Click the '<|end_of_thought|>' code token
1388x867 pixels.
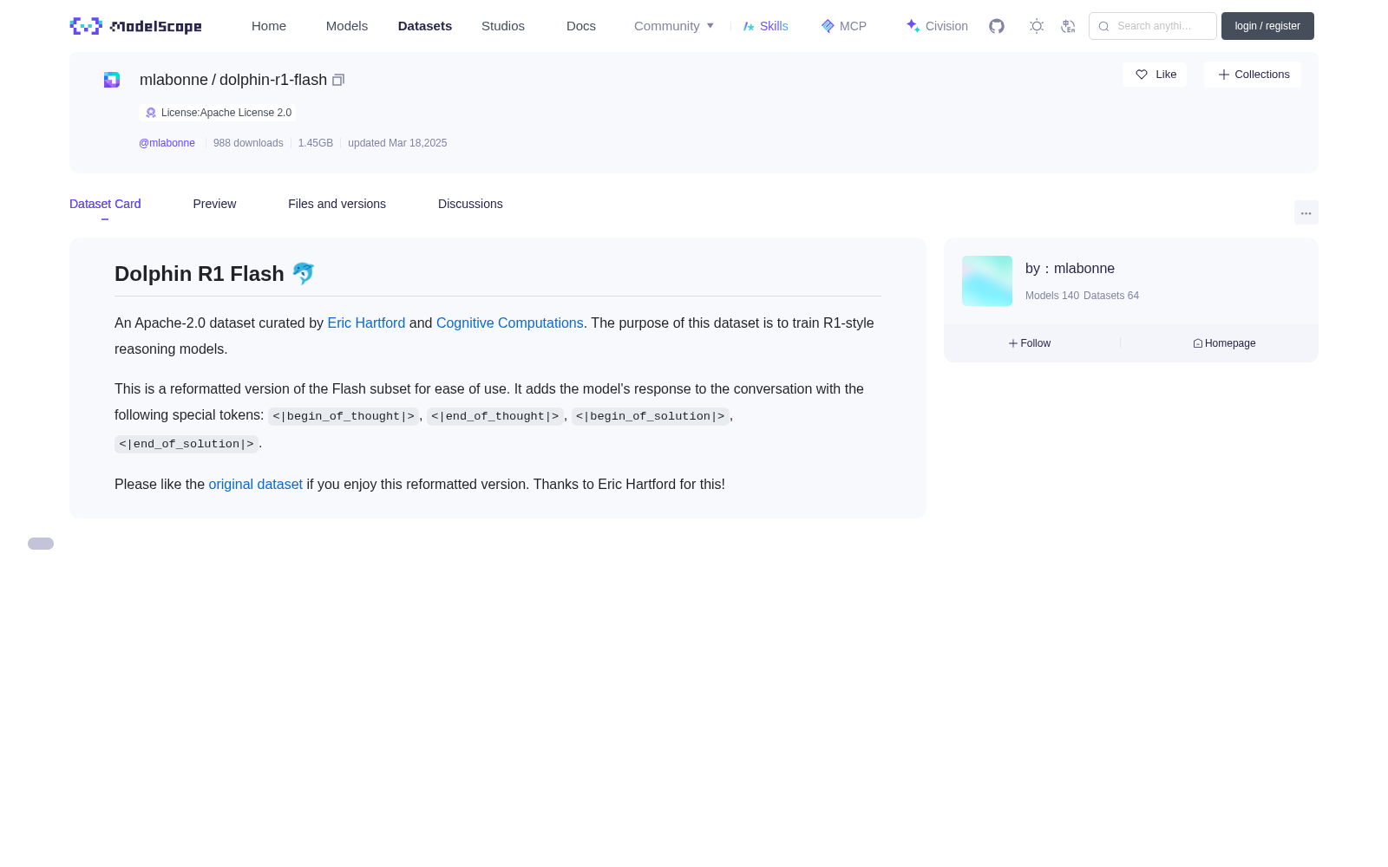click(x=495, y=416)
